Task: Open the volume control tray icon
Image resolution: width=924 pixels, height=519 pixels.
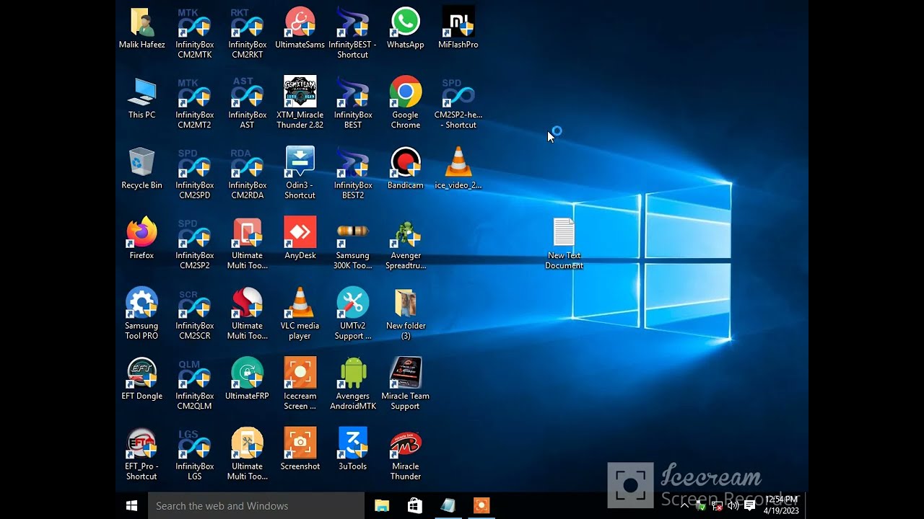Action: pos(733,506)
